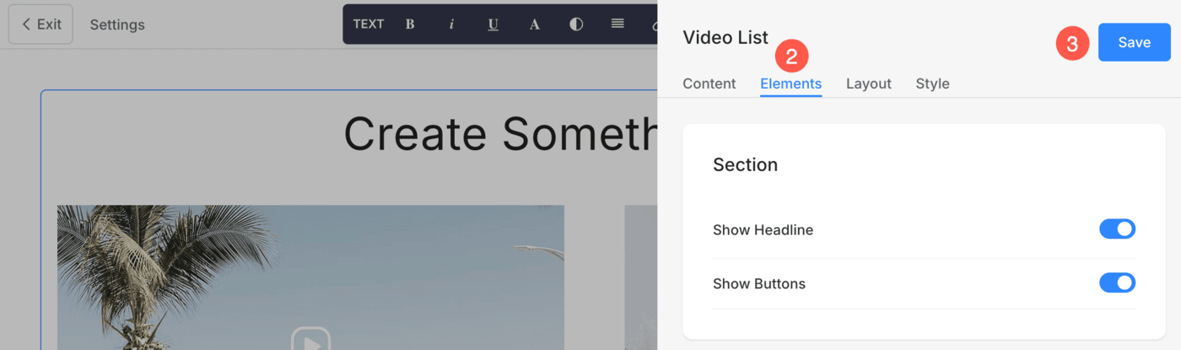1181x350 pixels.
Task: Save the Video List changes
Action: coord(1134,42)
